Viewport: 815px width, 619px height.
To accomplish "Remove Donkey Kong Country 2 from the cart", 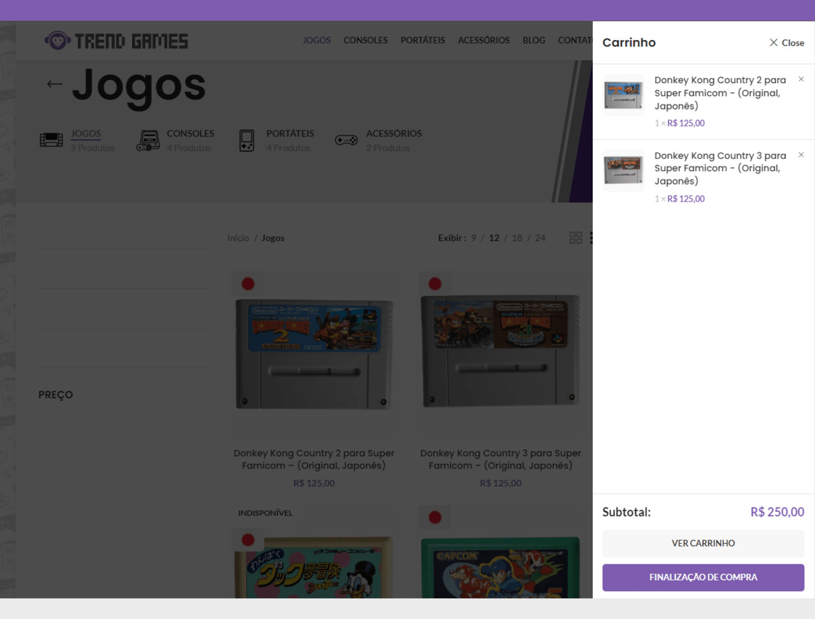I will coord(801,79).
